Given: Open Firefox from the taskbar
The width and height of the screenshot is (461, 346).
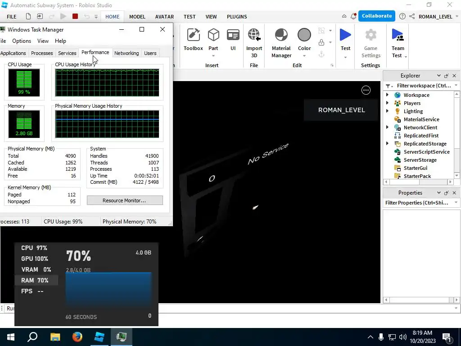Looking at the screenshot, I should (x=77, y=337).
